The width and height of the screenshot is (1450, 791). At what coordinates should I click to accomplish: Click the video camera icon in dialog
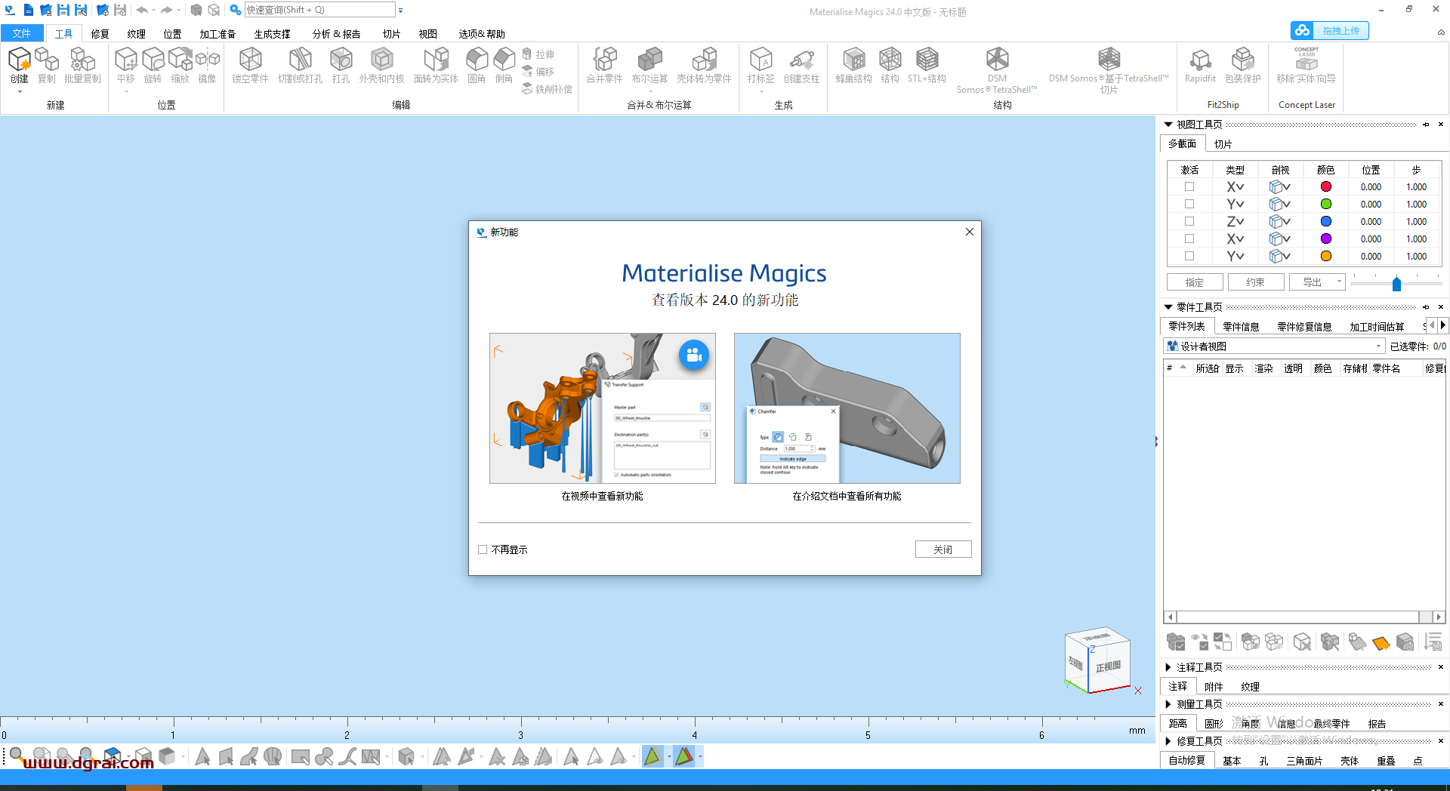point(693,355)
